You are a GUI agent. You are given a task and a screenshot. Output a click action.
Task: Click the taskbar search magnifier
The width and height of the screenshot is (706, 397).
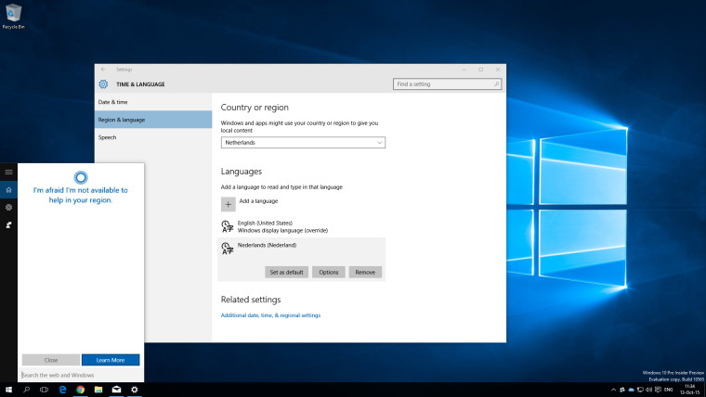27,390
